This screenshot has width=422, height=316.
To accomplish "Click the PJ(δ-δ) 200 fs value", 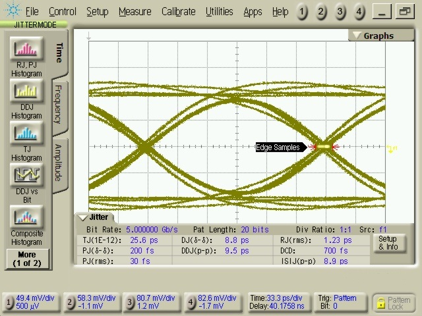I will 142,251.
